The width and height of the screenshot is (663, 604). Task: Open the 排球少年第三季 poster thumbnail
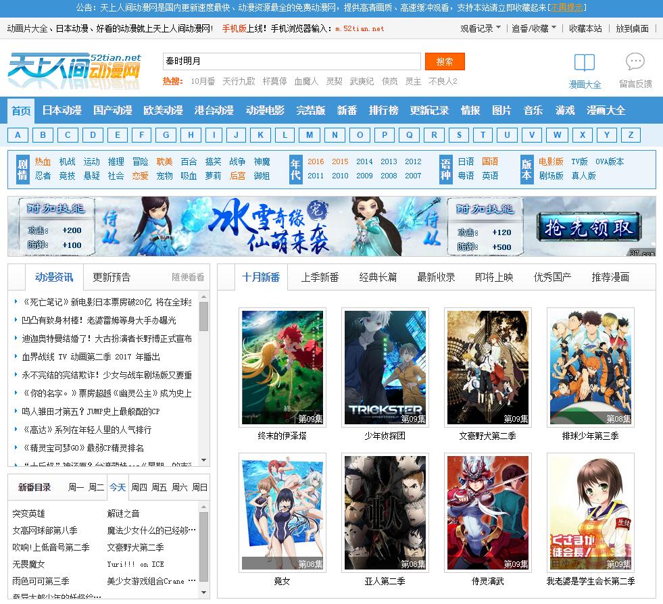591,368
